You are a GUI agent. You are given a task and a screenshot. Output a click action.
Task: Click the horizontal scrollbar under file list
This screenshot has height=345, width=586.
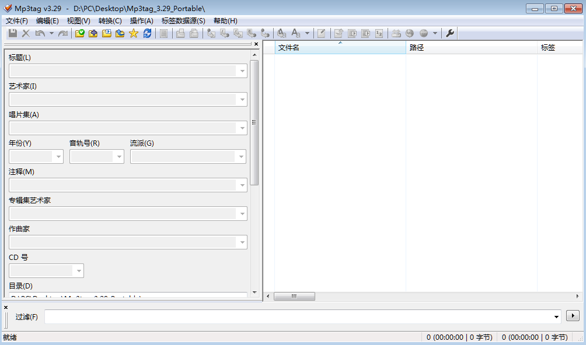(294, 297)
